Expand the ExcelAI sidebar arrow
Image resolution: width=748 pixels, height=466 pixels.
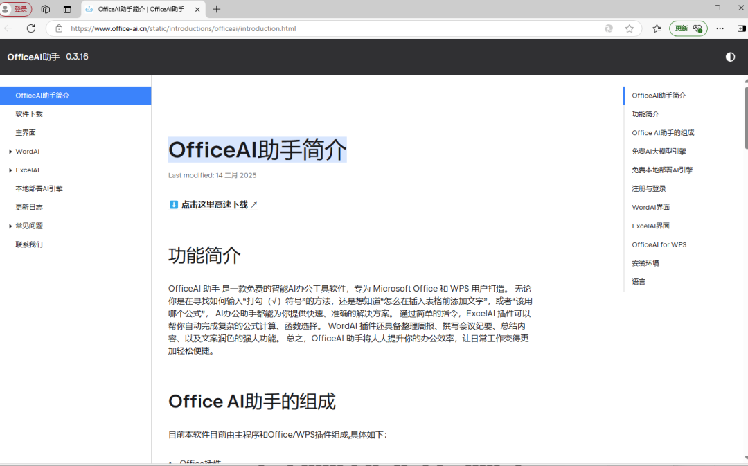coord(10,170)
